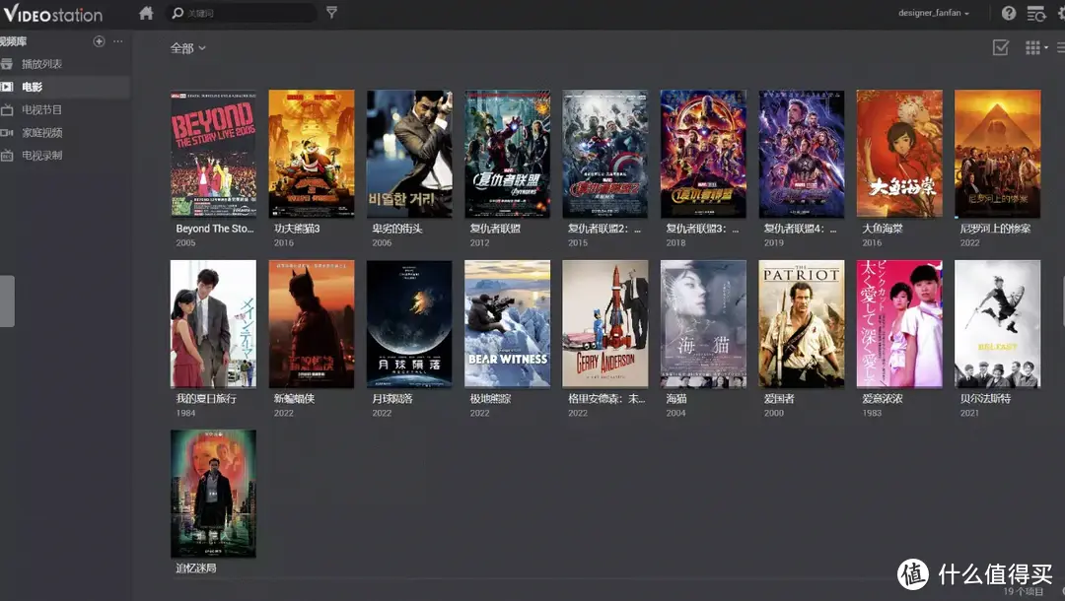Open 复仇者联盟3 2018 poster
The image size is (1065, 601).
(x=703, y=154)
